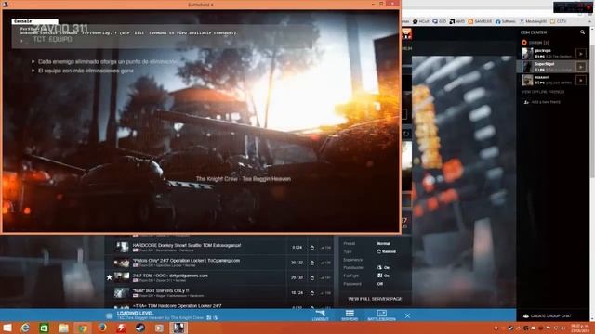Click the Ranked type value in server details

tap(387, 251)
